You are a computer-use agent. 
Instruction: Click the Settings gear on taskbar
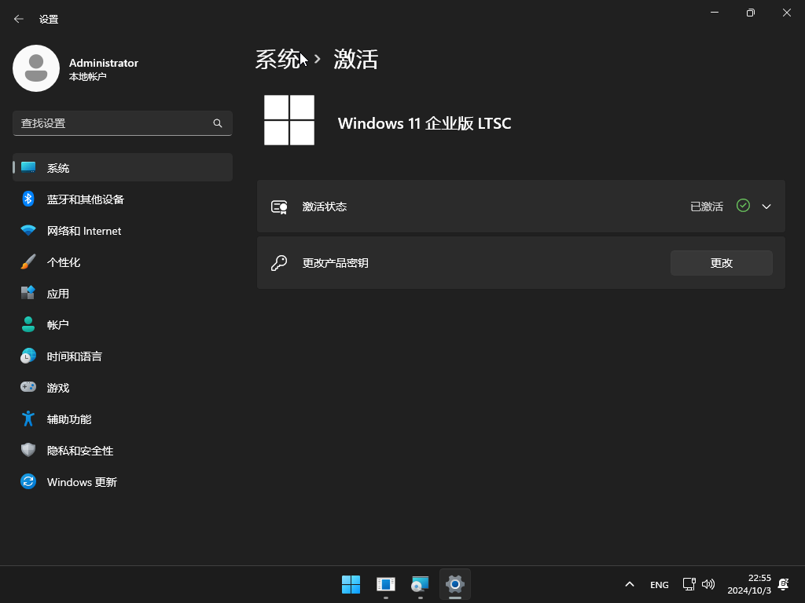[x=455, y=584]
